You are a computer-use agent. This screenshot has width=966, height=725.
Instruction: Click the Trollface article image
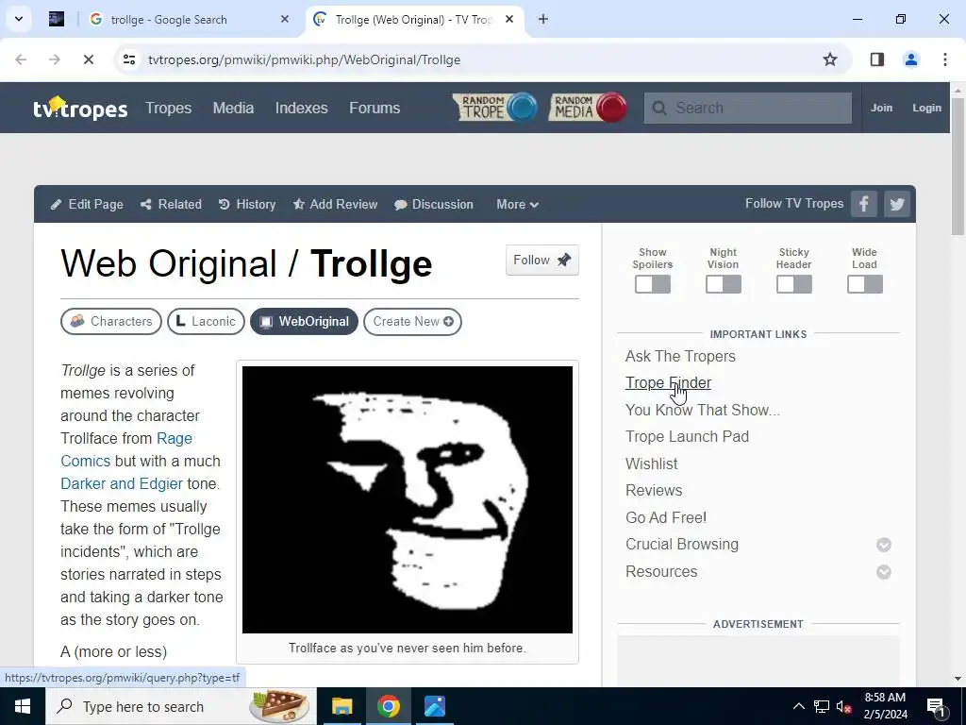[x=408, y=499]
